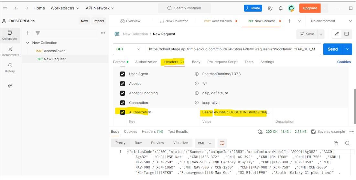Click the Save button
The width and height of the screenshot is (356, 180).
coord(307,34)
